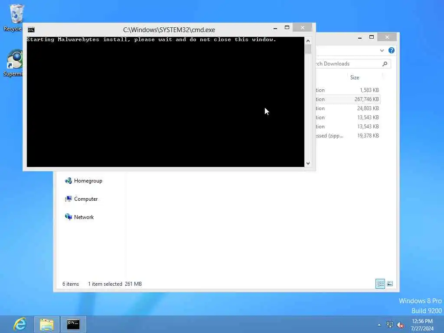This screenshot has height=333, width=444.
Task: Select the file sized 1,583 KB
Action: [x=348, y=90]
